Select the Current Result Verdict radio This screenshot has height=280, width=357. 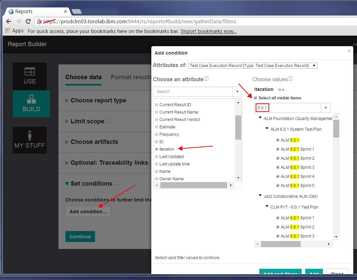coord(156,120)
